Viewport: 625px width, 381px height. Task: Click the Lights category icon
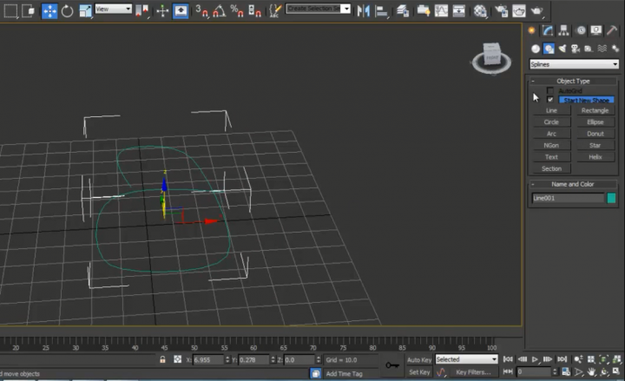(564, 49)
